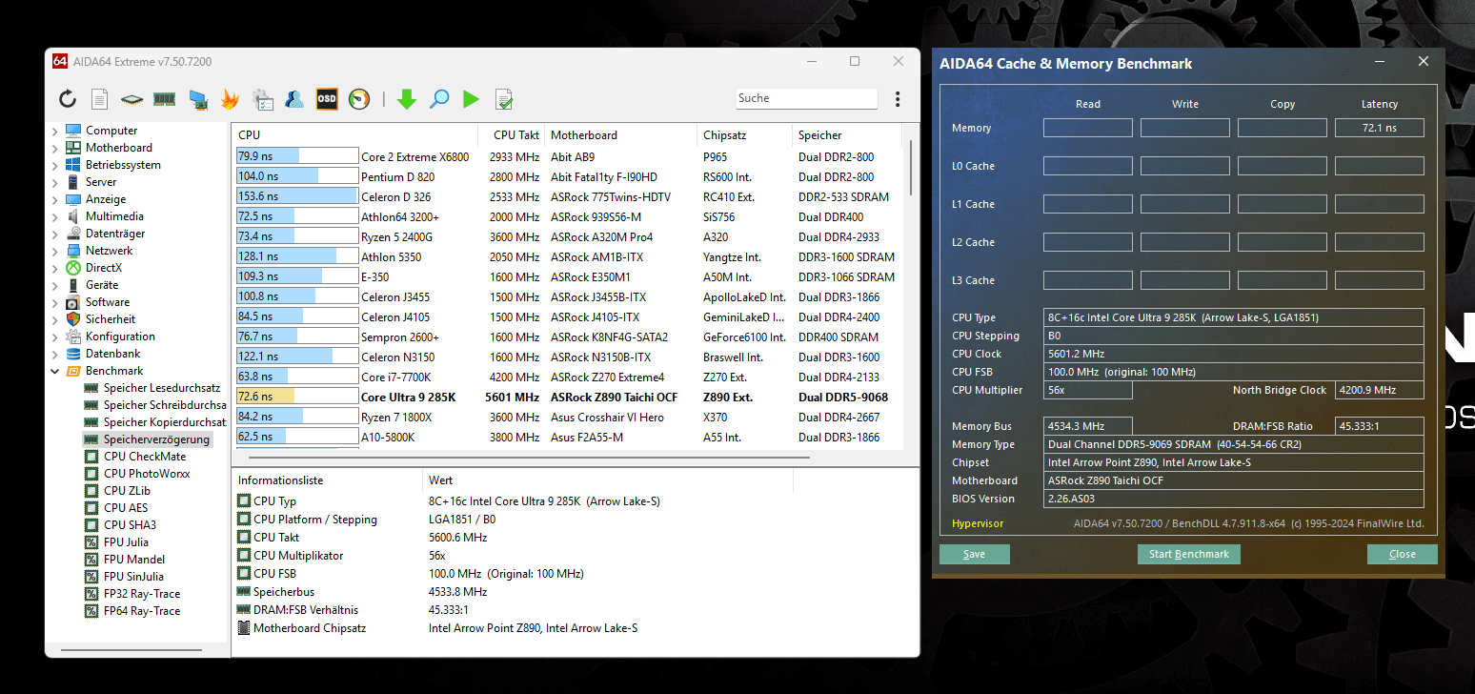Expand the Anzeige tree node
1475x694 pixels.
click(x=54, y=199)
